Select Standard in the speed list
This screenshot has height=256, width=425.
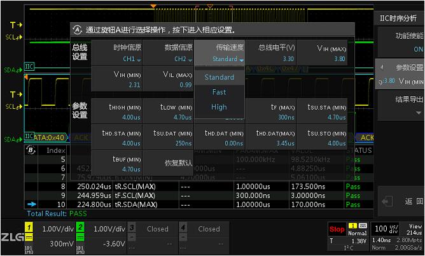(219, 77)
